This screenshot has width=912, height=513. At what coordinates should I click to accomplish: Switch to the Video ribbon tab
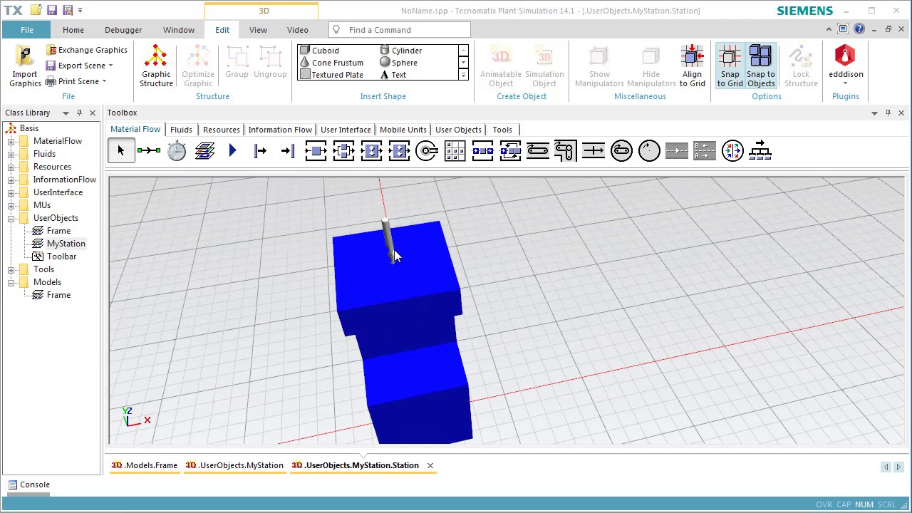[298, 30]
